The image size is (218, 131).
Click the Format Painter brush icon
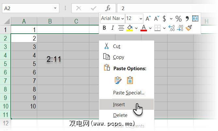[x=189, y=28]
